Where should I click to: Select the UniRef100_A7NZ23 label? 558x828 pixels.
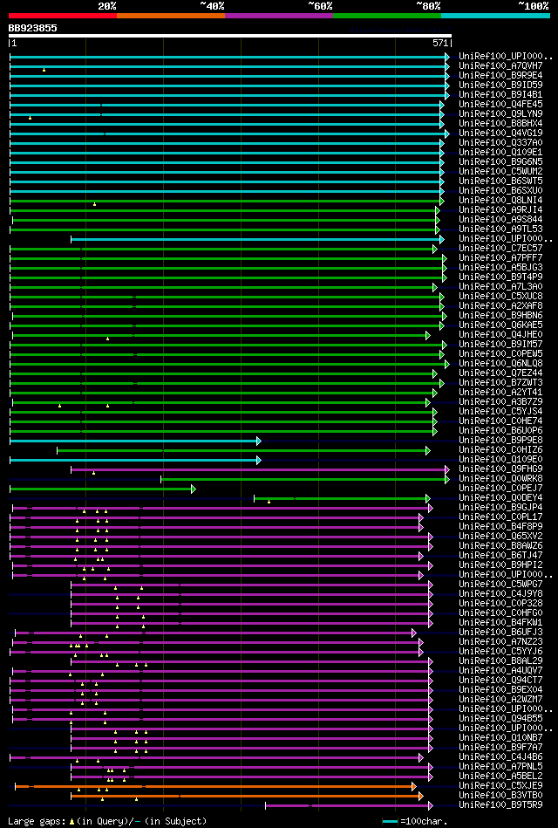coord(501,641)
